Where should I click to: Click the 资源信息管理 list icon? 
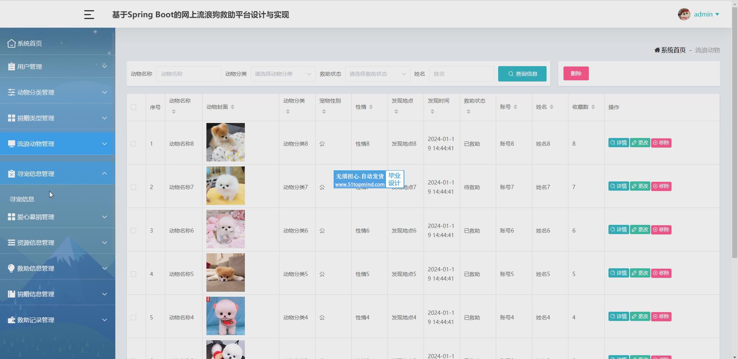click(12, 242)
